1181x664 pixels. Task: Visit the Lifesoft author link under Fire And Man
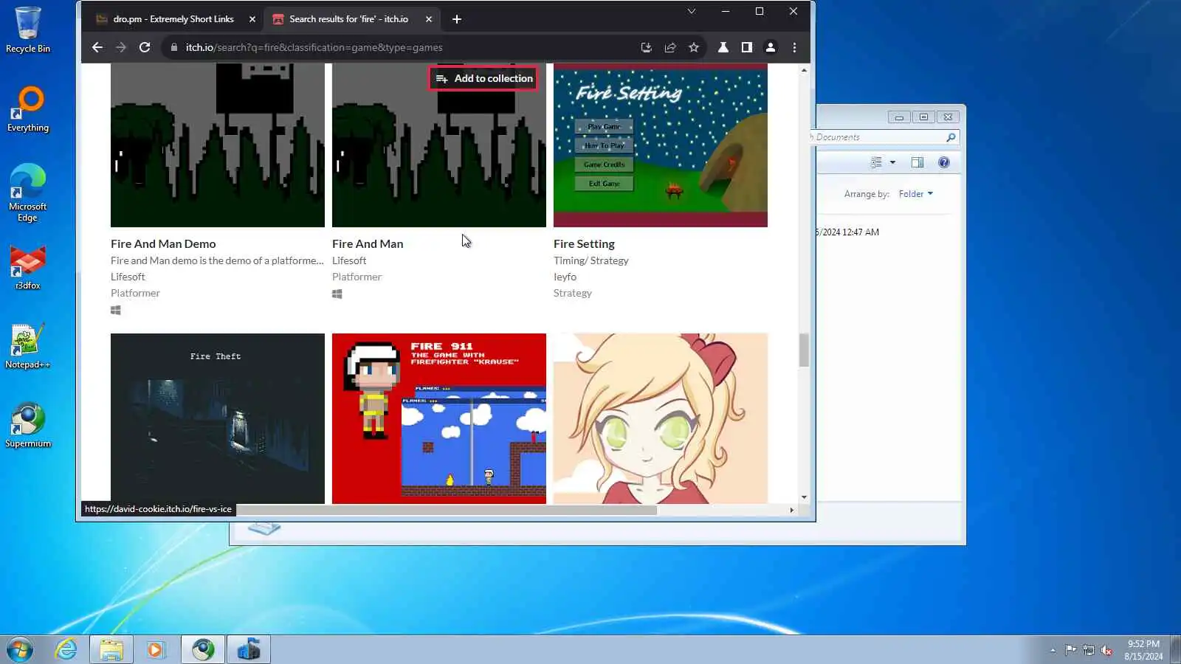(349, 260)
